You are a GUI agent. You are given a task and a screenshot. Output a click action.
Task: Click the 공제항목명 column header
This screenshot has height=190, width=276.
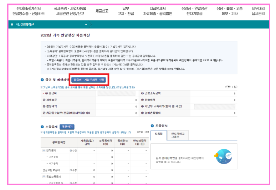pos(59,142)
